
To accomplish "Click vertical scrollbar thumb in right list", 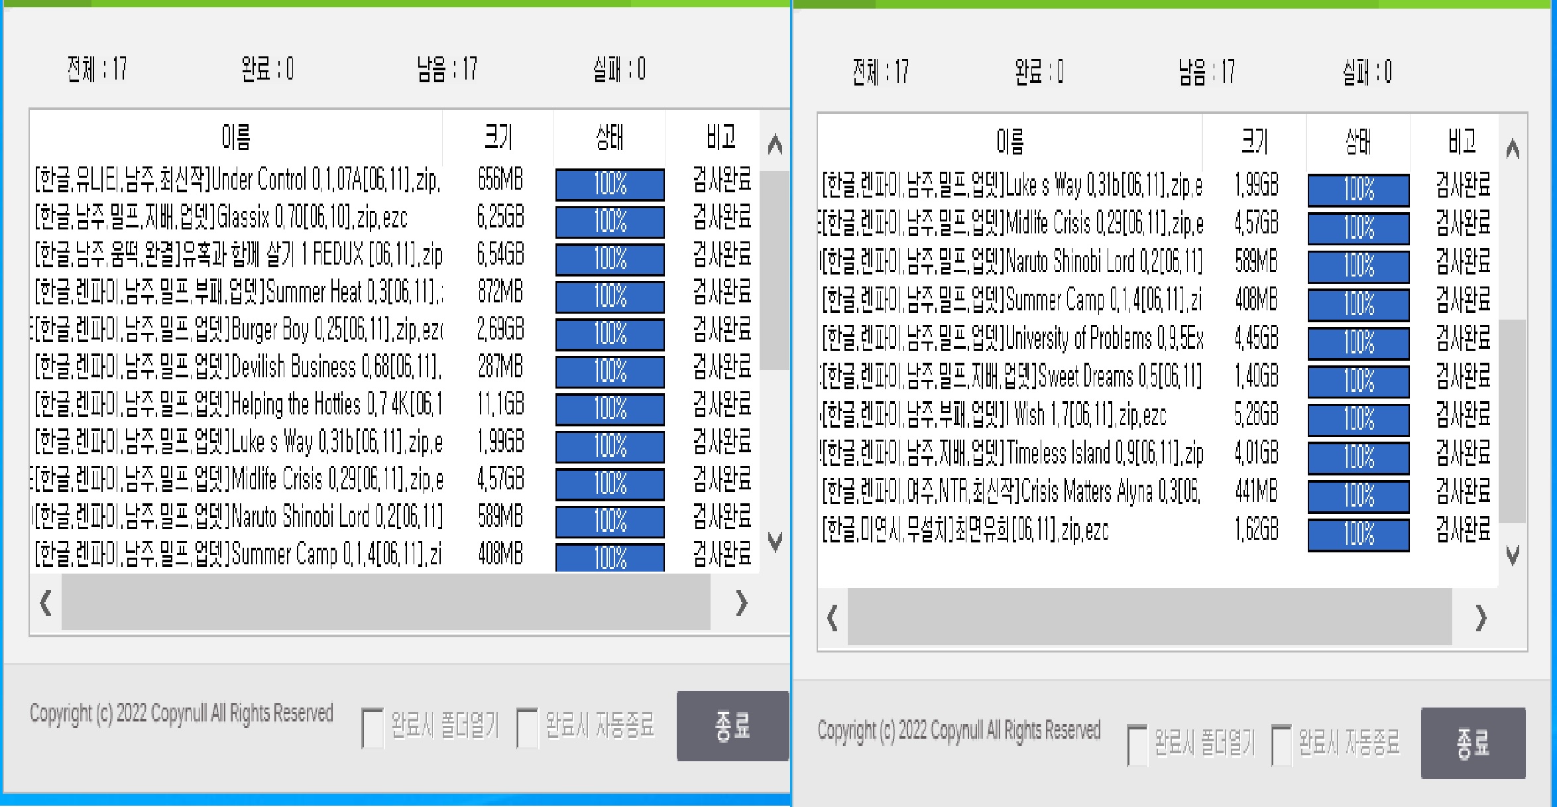I will coord(1512,421).
